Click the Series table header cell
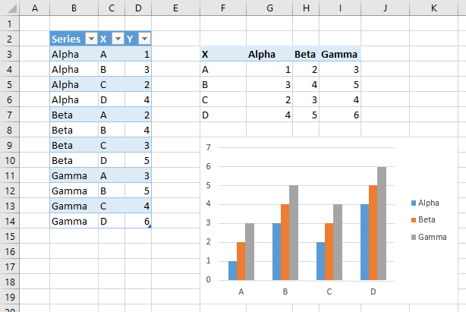 click(x=74, y=39)
